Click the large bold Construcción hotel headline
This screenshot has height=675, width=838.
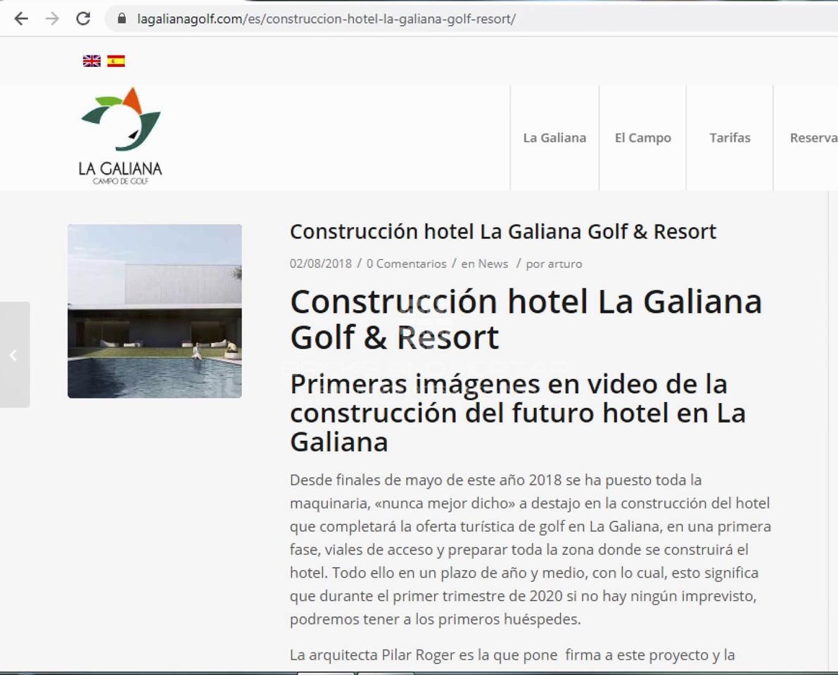[x=526, y=319]
